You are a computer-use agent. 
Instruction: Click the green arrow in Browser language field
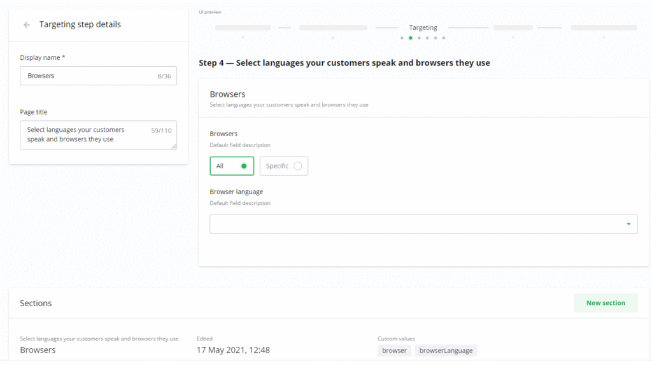628,224
